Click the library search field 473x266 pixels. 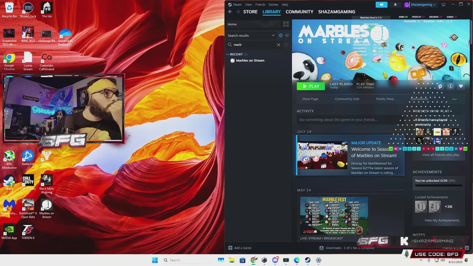(254, 45)
